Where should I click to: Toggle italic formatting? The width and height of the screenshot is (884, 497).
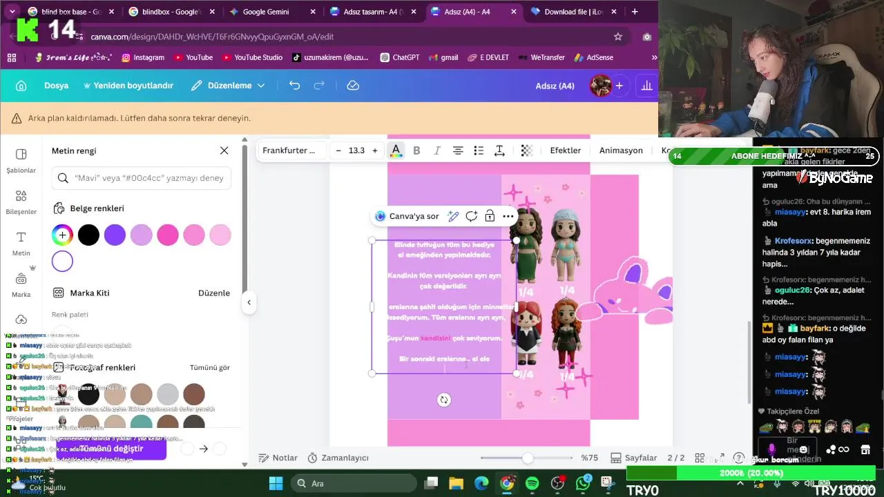[436, 150]
